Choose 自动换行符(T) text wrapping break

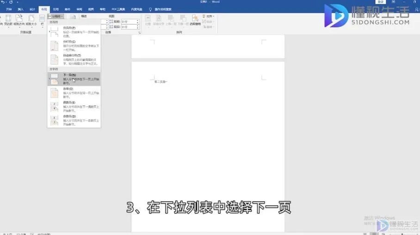click(74, 60)
